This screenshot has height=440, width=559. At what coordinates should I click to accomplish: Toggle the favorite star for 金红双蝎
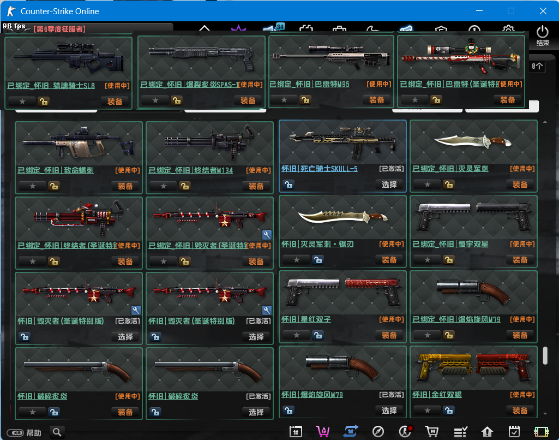(427, 411)
